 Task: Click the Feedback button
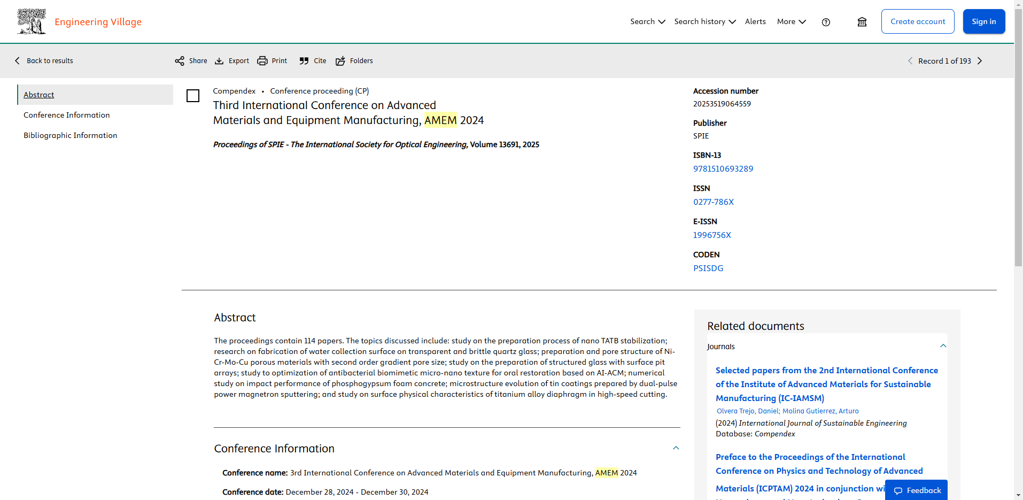pos(916,490)
